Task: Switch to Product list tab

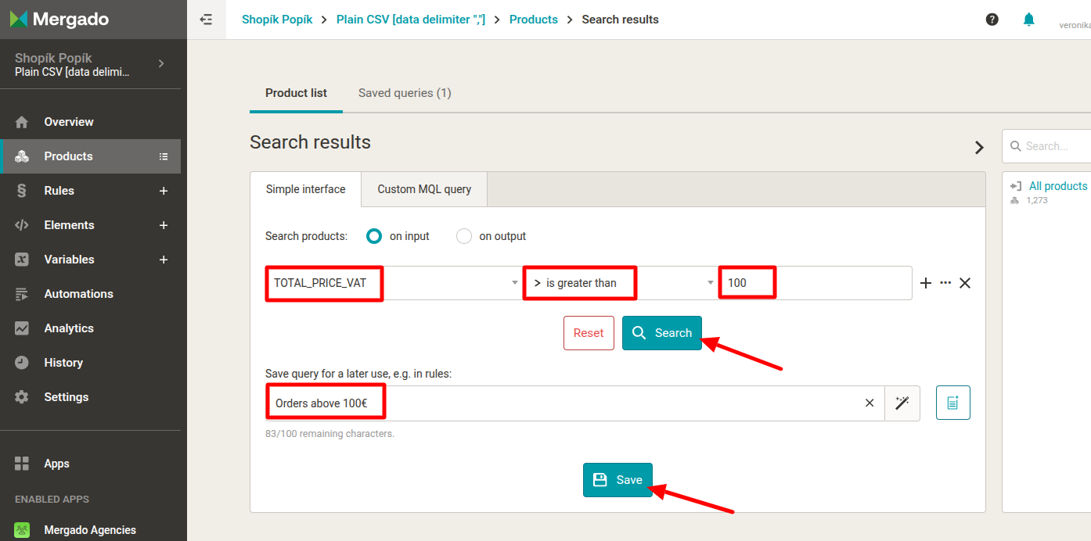Action: point(296,93)
